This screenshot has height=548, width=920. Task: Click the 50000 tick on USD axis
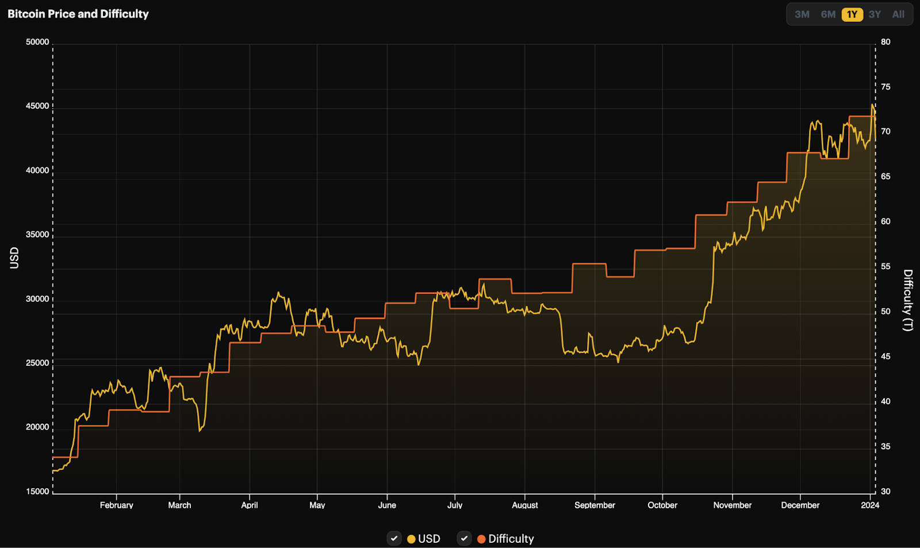pos(37,42)
